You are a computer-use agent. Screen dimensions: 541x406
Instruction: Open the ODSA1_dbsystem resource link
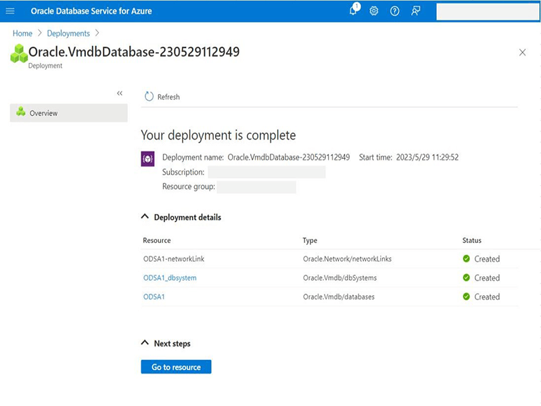(170, 278)
